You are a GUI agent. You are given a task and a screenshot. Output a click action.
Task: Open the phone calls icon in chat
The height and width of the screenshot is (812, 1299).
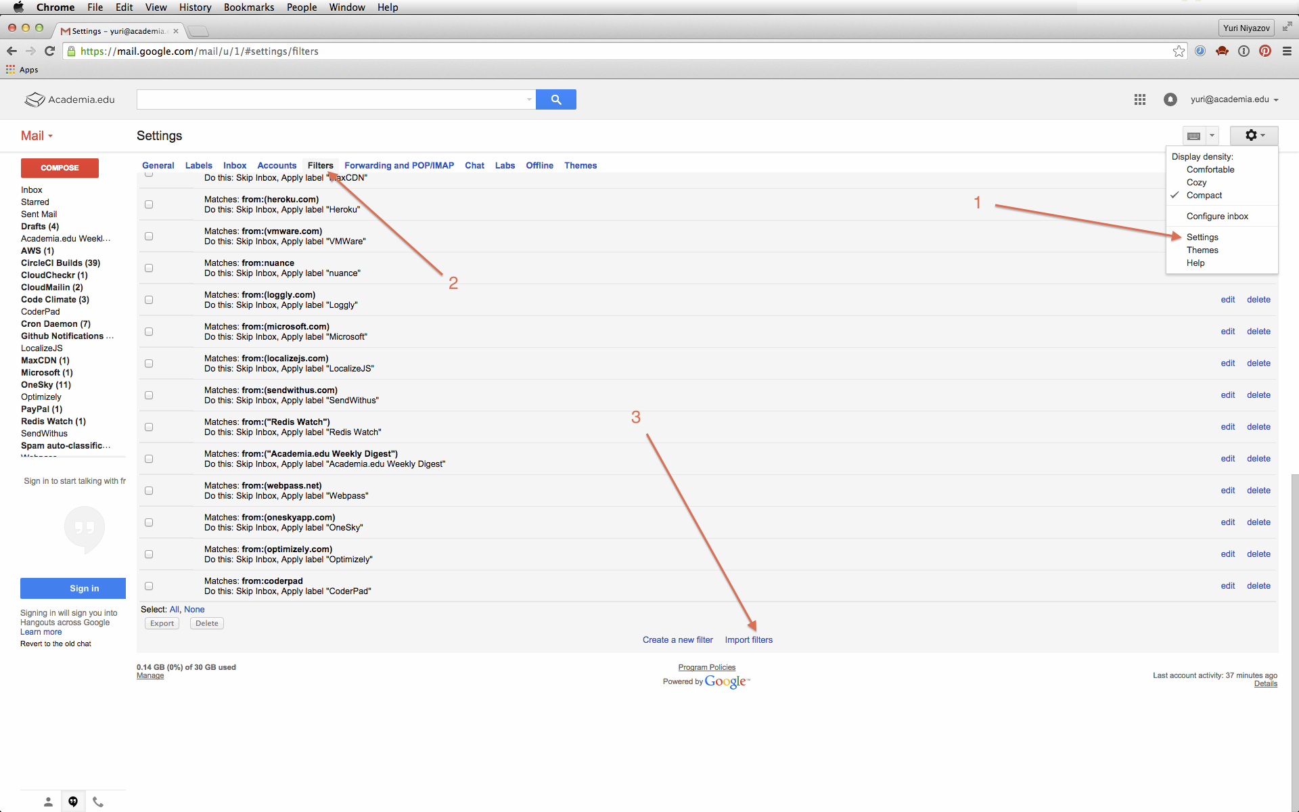click(98, 802)
